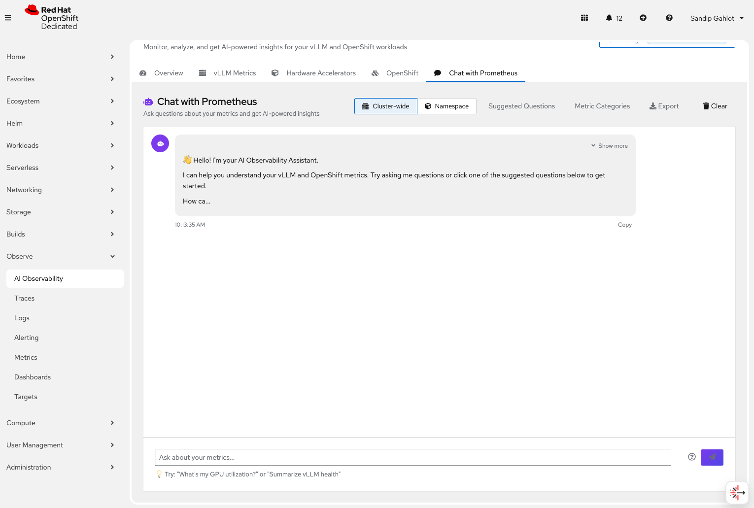Select the Cluster-wide scope toggle

tap(385, 106)
